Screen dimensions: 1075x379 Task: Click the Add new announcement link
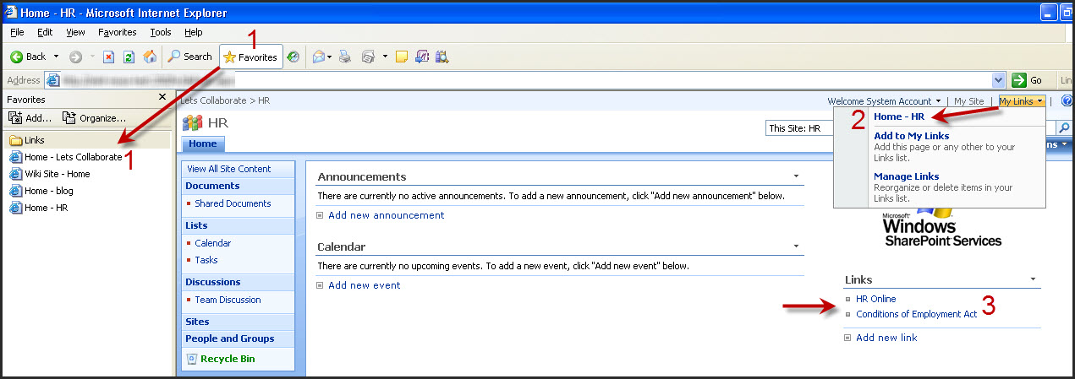click(386, 215)
